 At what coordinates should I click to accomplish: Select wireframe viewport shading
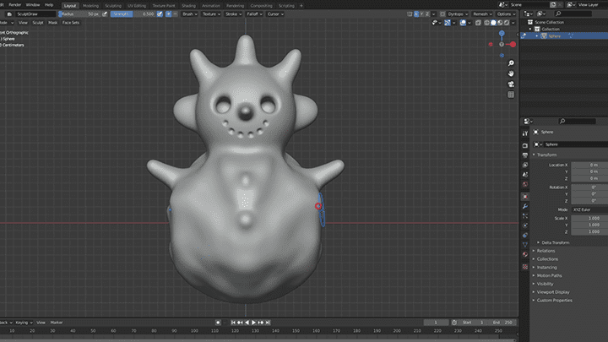[486, 23]
